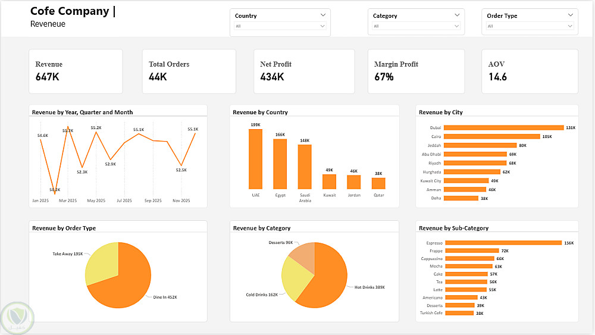Click the Desserts pie slice
The height and width of the screenshot is (335, 595).
tap(304, 253)
